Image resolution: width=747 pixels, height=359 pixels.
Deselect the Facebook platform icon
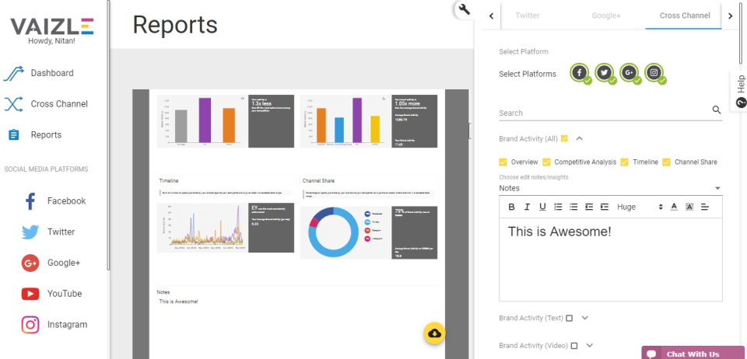click(580, 73)
